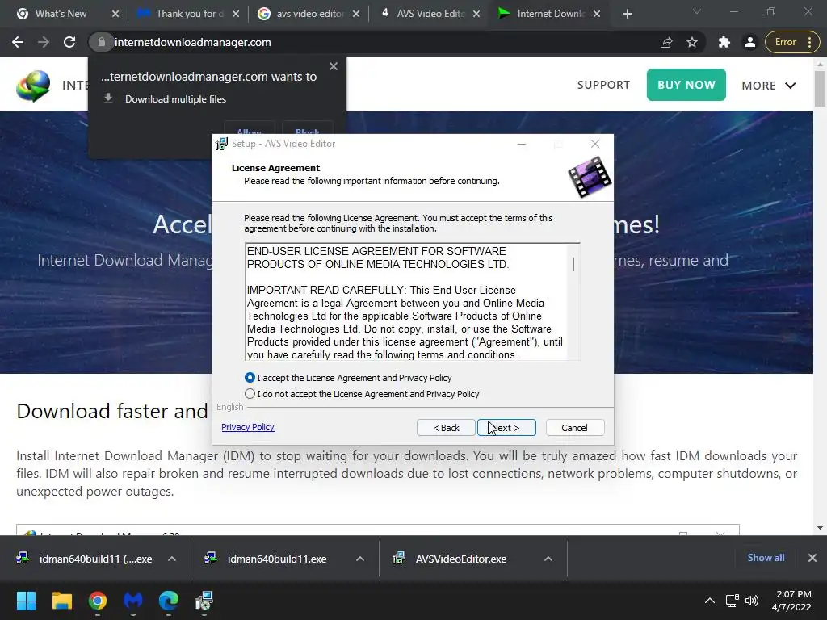
Task: Click the download arrow icon in permission prompt
Action: (x=108, y=98)
